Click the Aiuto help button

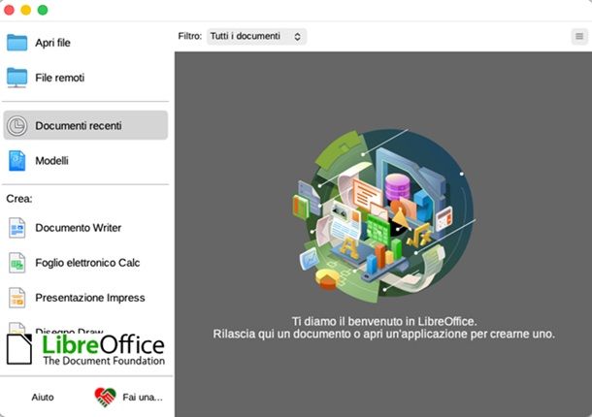click(43, 398)
